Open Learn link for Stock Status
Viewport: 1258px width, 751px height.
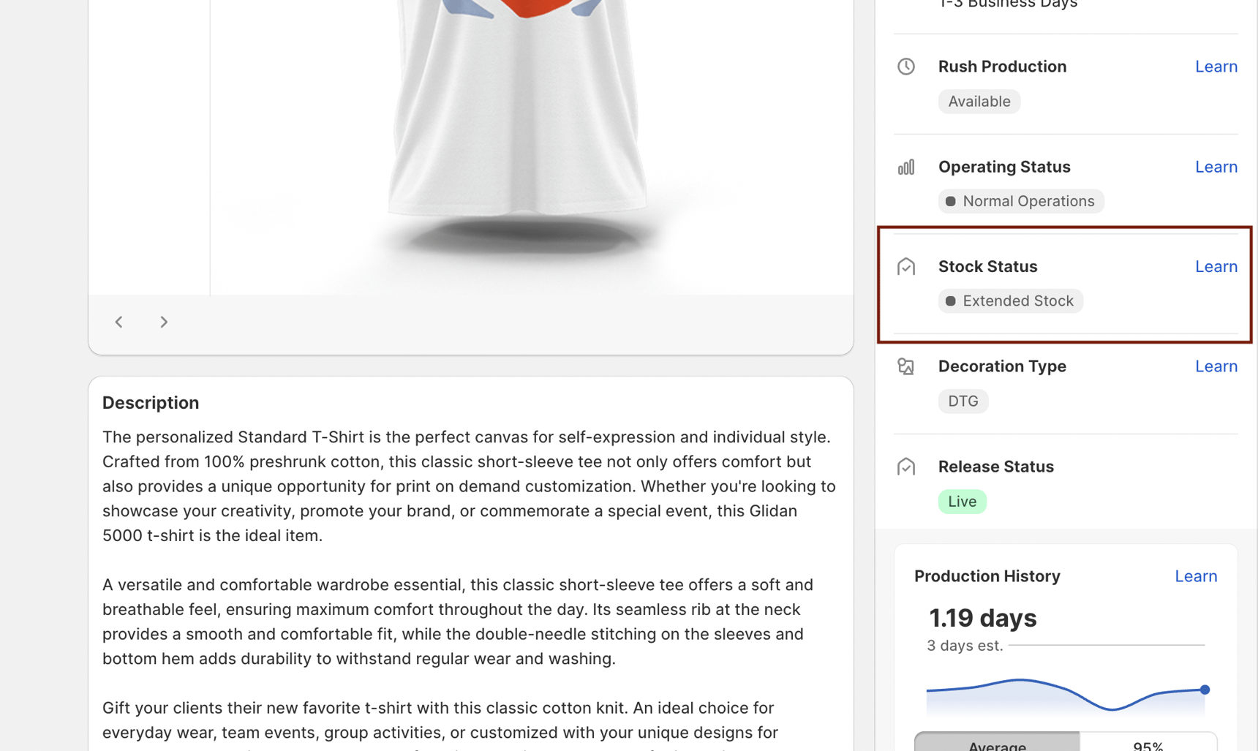[1216, 267]
